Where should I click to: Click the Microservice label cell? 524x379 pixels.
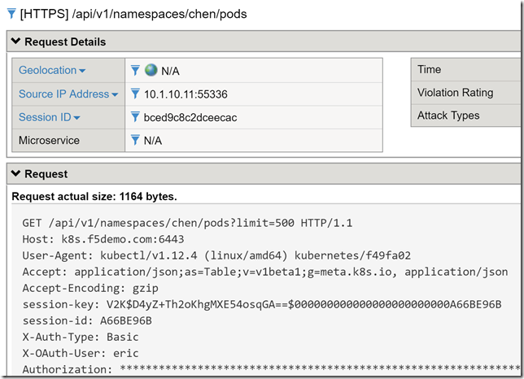pos(50,141)
